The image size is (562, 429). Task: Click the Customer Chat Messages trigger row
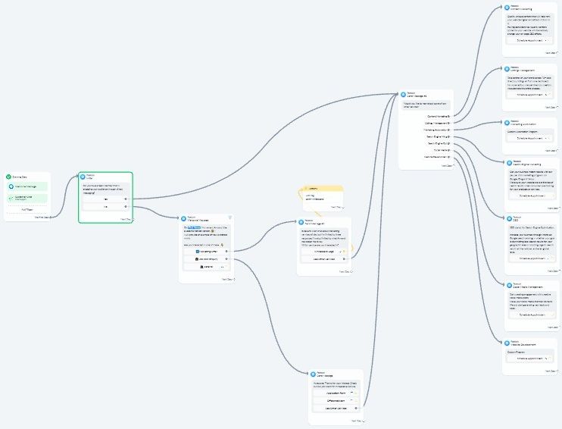pyautogui.click(x=27, y=198)
